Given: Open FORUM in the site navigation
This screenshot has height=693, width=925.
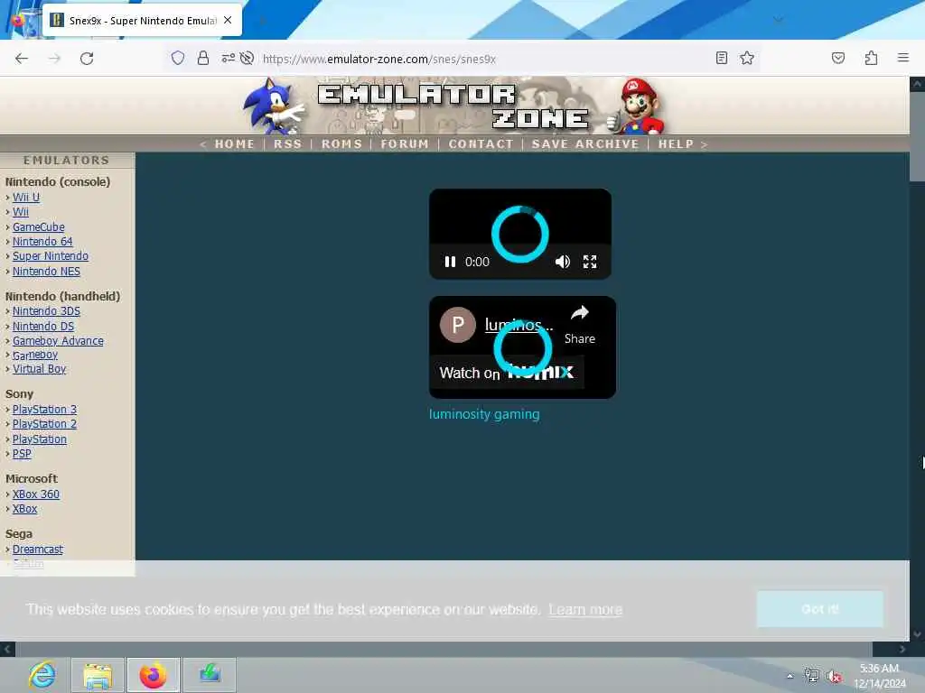Looking at the screenshot, I should tap(405, 143).
